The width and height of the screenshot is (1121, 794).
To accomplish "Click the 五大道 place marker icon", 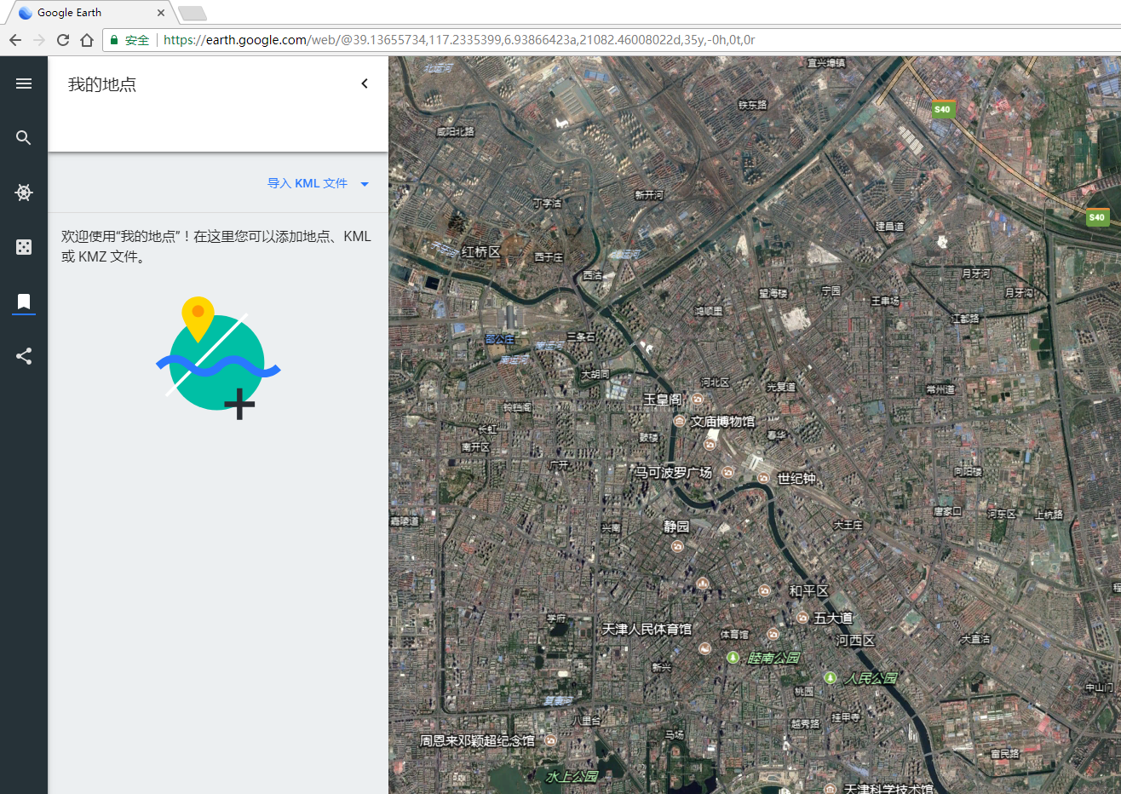I will (802, 618).
